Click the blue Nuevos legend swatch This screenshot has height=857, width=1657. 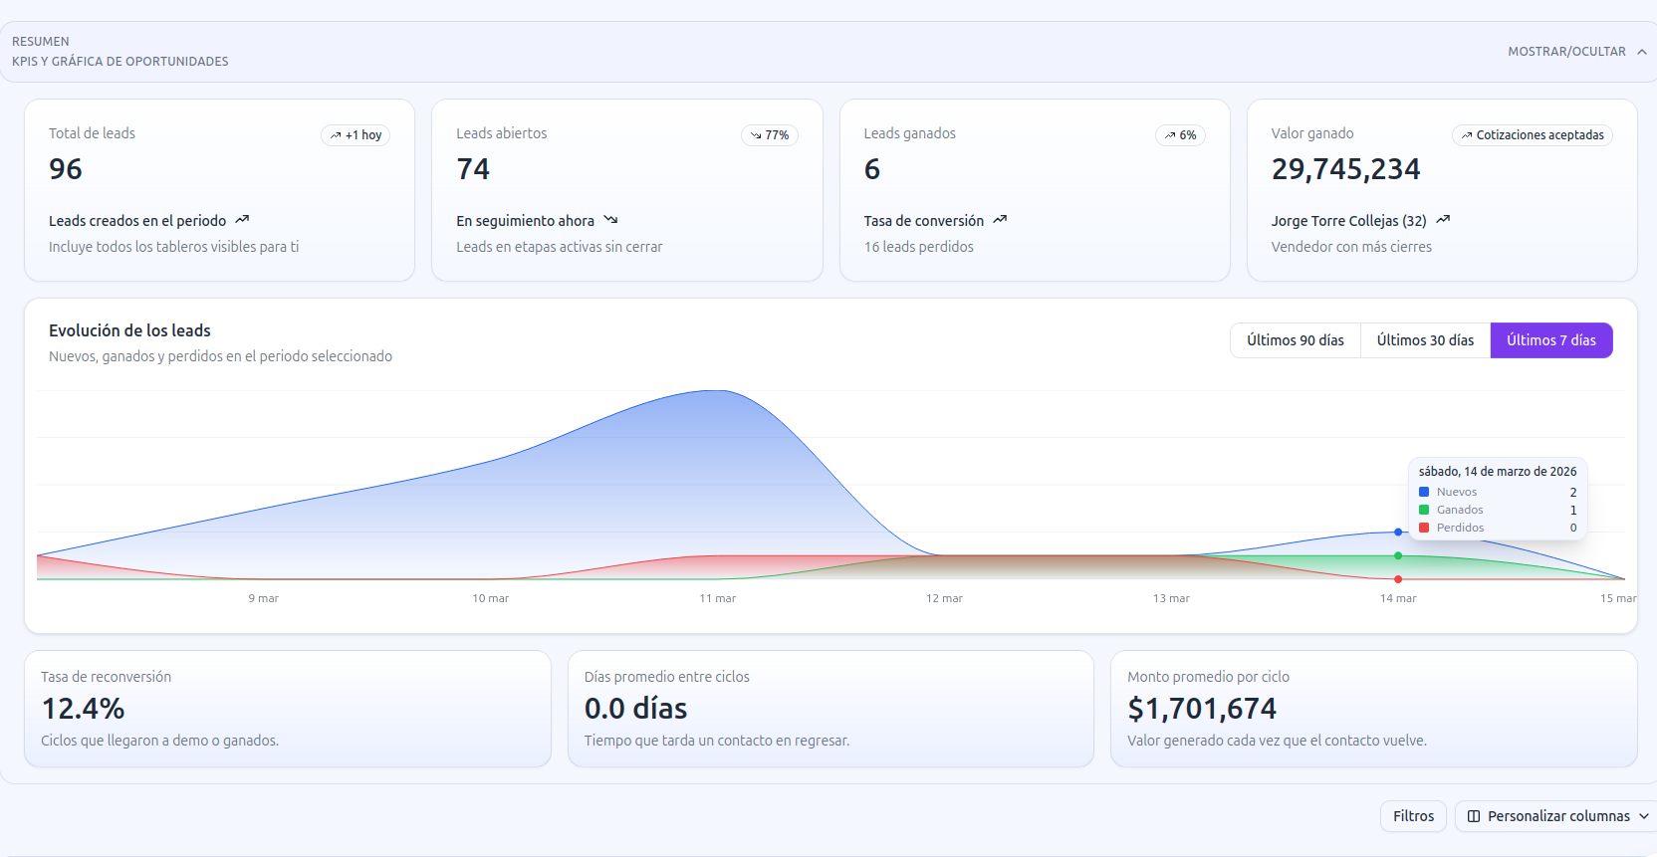(1424, 492)
